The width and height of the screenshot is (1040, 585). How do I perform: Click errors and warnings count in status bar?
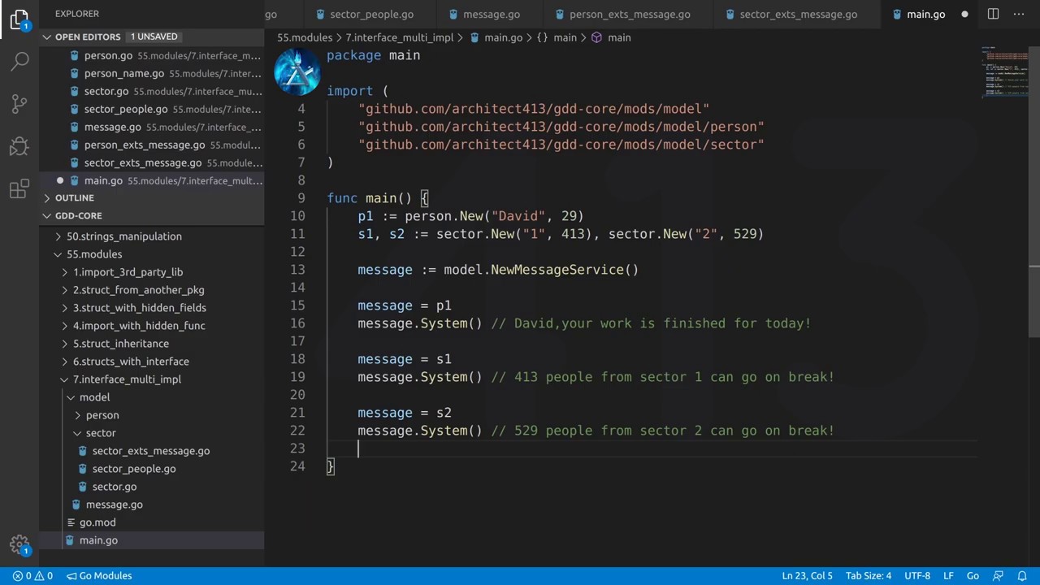click(x=32, y=575)
